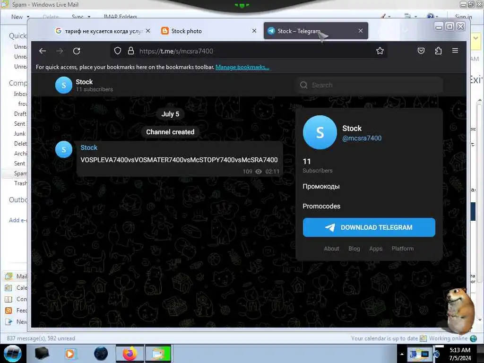Open the Contacts section icon in Live Mail
This screenshot has height=363, width=484.
point(9,299)
